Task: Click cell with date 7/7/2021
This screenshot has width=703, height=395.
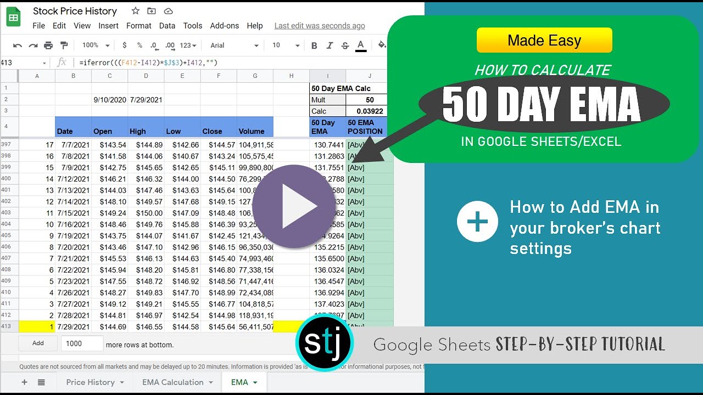Action: tap(73, 145)
